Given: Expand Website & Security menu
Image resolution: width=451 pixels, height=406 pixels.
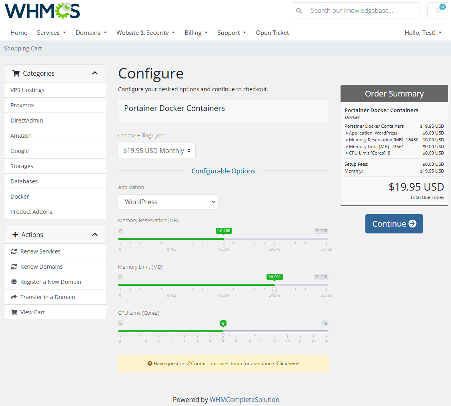Looking at the screenshot, I should [x=146, y=33].
